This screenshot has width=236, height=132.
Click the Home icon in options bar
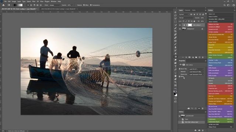tap(3, 5)
